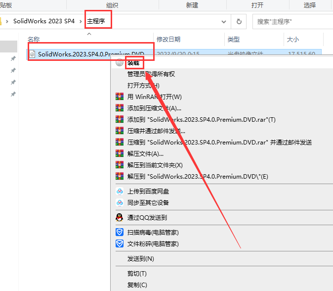Select the SolidWorks.2023.SP4.0.Premium.DVD file row
This screenshot has width=333, height=291.
click(174, 54)
